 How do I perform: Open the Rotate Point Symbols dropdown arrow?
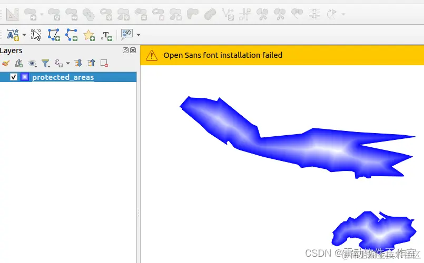pos(343,14)
